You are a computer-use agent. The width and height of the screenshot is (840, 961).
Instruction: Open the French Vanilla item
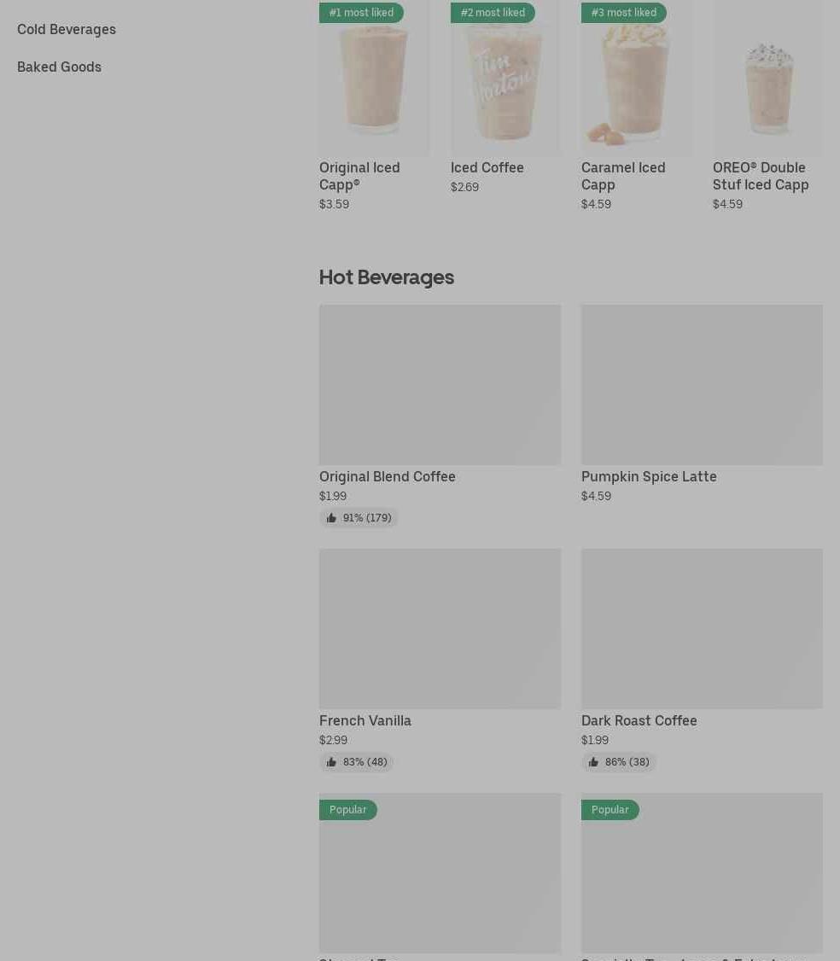[365, 720]
